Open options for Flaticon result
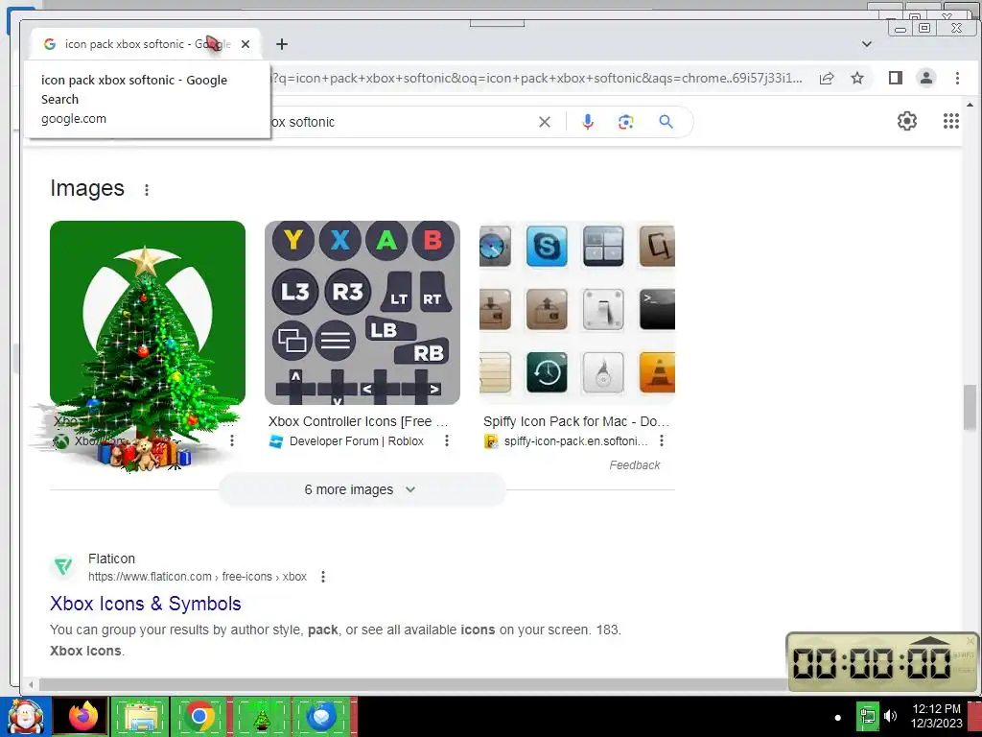The width and height of the screenshot is (982, 737). tap(323, 577)
